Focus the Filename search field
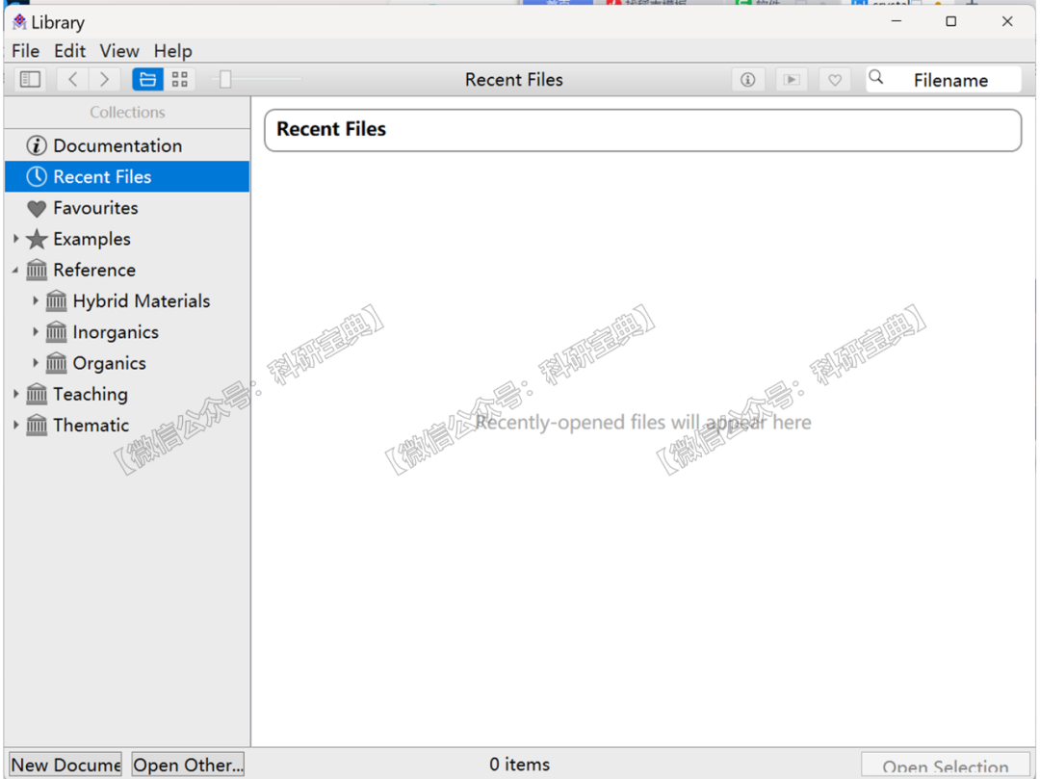The image size is (1040, 779). (x=944, y=80)
